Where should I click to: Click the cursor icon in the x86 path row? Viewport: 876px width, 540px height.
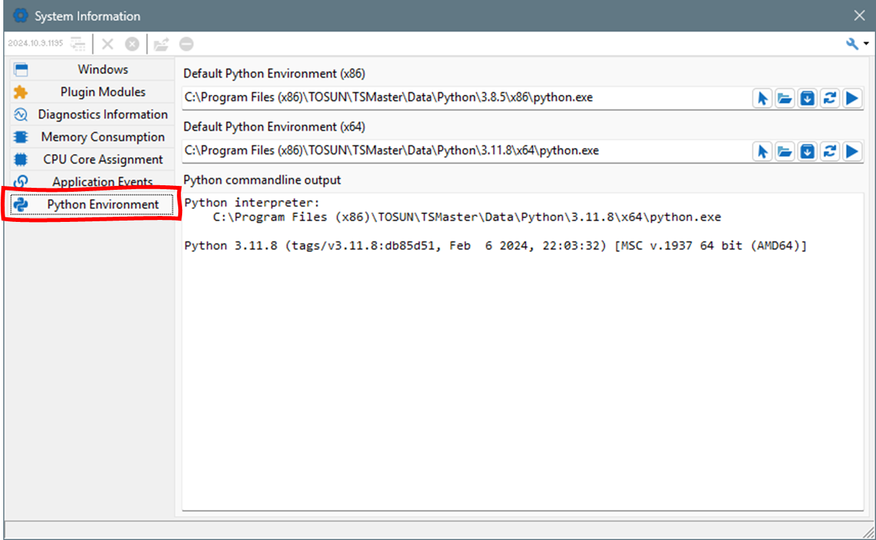click(762, 98)
